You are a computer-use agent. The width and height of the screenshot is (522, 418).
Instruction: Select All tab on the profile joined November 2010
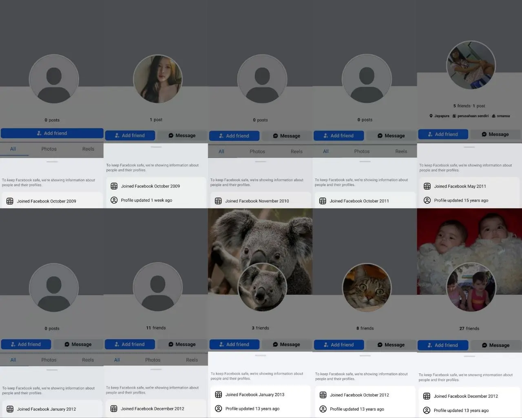point(221,151)
